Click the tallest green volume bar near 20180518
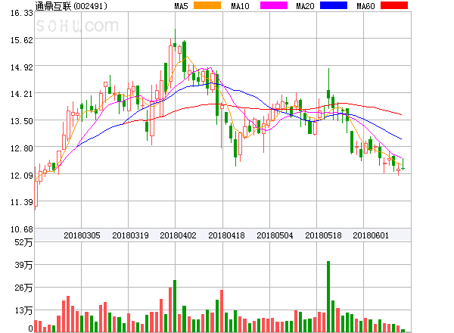The height and width of the screenshot is (333, 454). [x=328, y=297]
